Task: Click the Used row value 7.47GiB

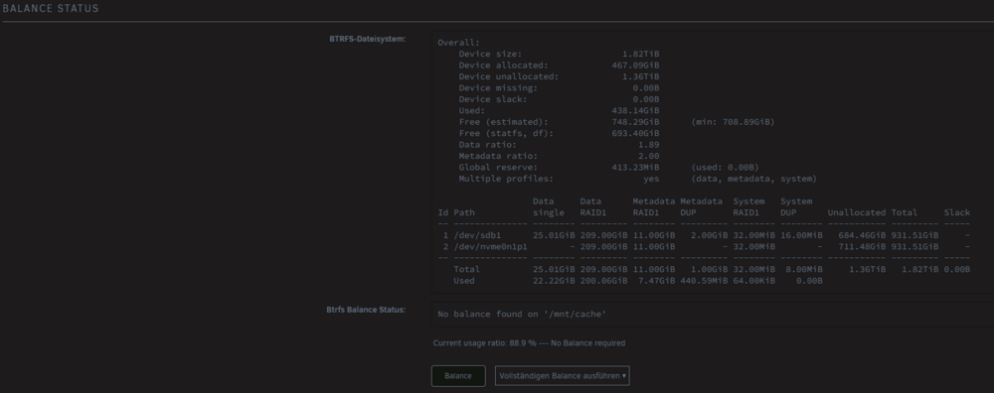Action: click(656, 281)
